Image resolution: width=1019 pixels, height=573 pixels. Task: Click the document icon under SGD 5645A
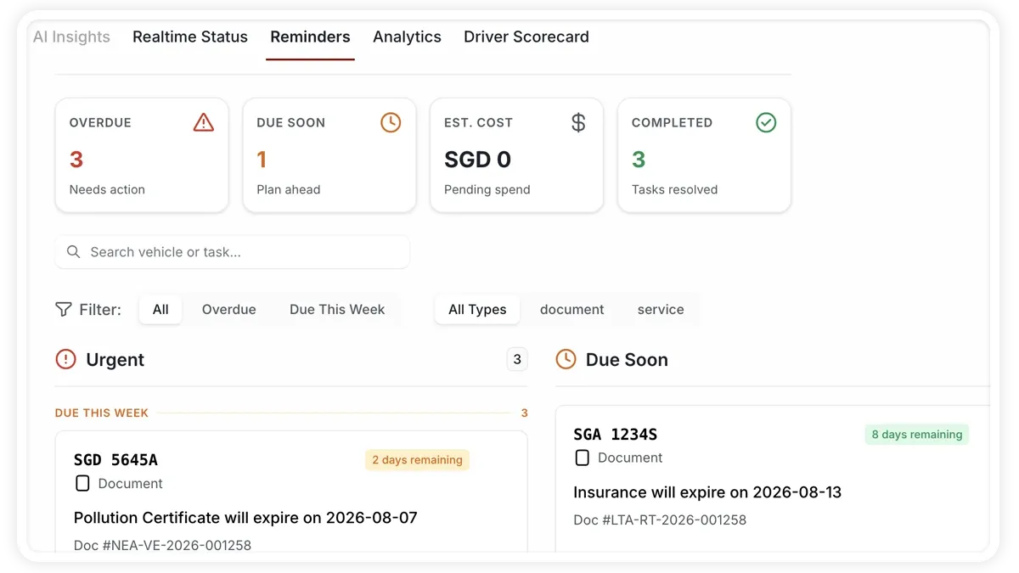coord(82,483)
